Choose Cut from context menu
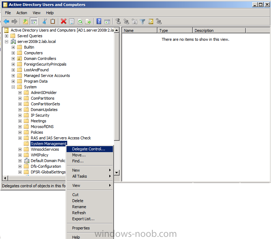Screen dimensions: 271x239 click(x=90, y=195)
